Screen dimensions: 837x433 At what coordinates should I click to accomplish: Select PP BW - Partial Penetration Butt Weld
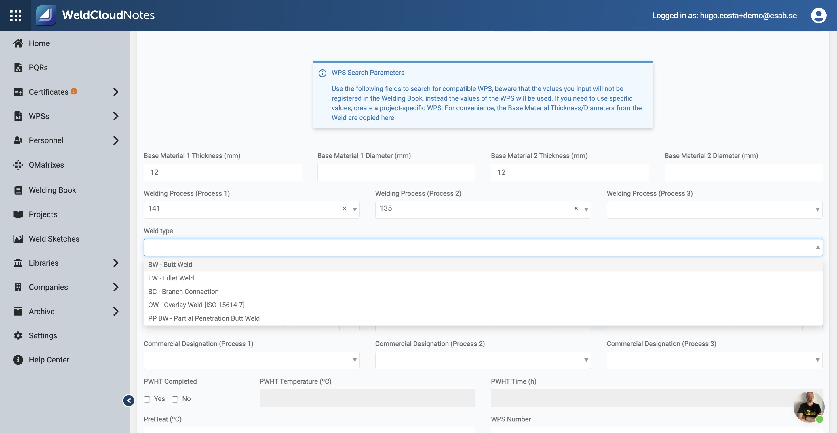[483, 318]
